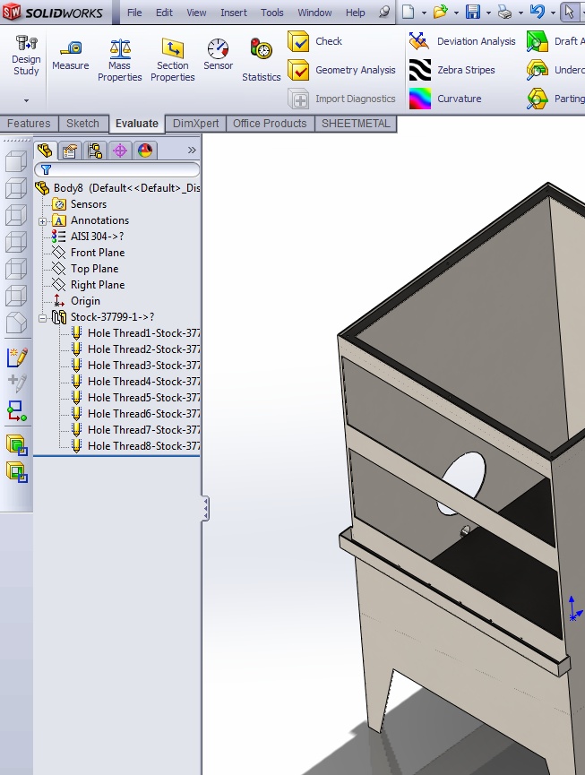This screenshot has height=775, width=585.
Task: Start Deviation Analysis
Action: (x=462, y=41)
